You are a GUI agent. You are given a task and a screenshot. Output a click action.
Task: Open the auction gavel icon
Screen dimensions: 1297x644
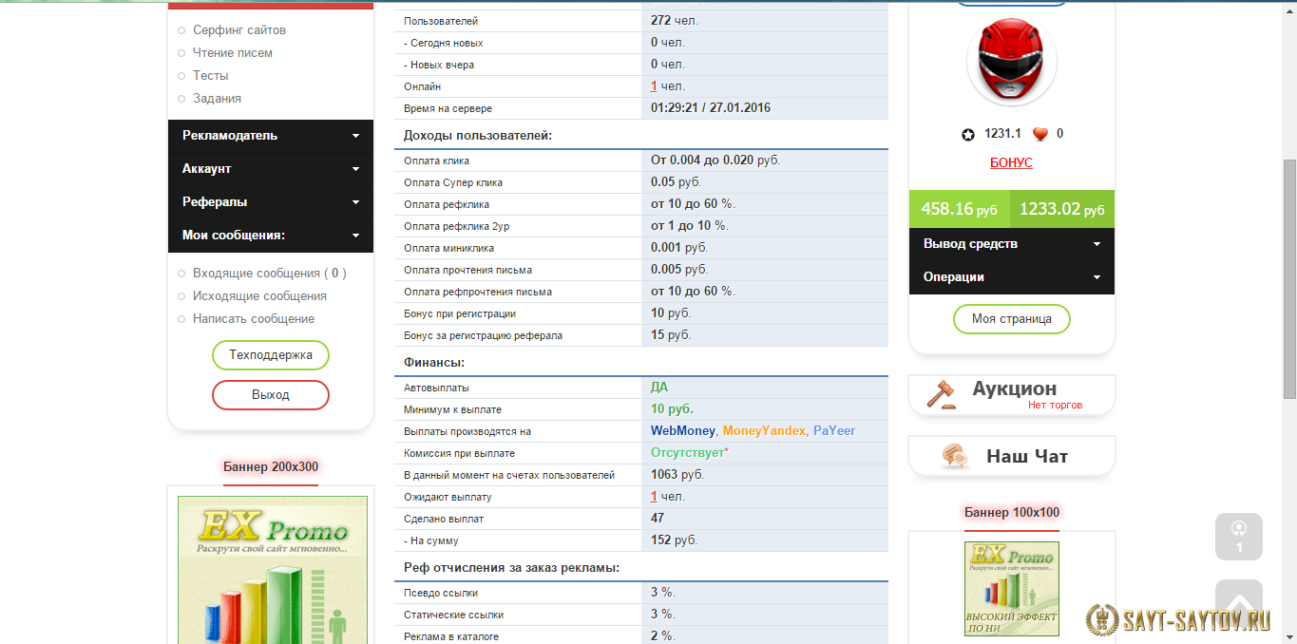coord(940,392)
